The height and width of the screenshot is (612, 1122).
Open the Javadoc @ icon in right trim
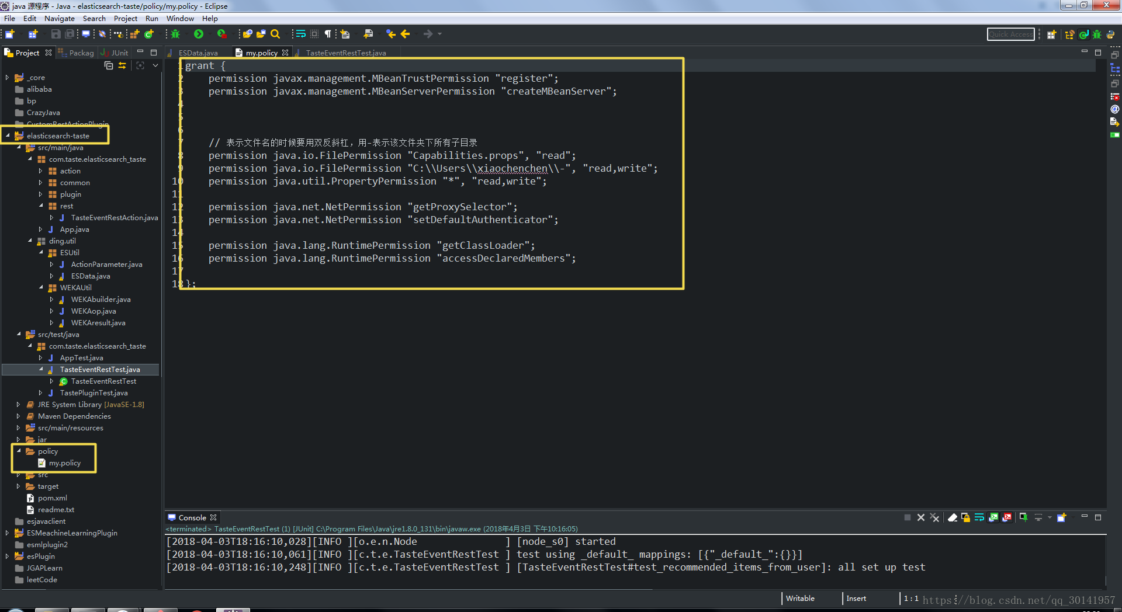[1115, 109]
